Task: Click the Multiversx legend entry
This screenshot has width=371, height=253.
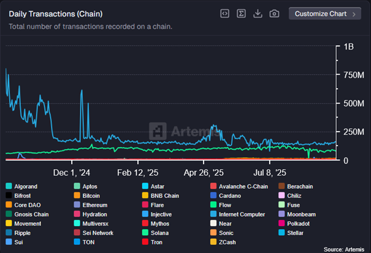Action: coord(91,224)
